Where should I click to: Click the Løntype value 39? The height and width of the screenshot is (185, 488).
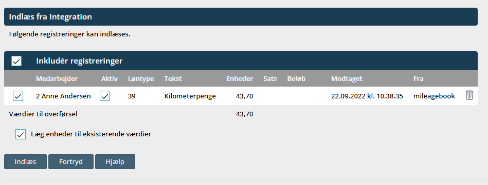[131, 96]
